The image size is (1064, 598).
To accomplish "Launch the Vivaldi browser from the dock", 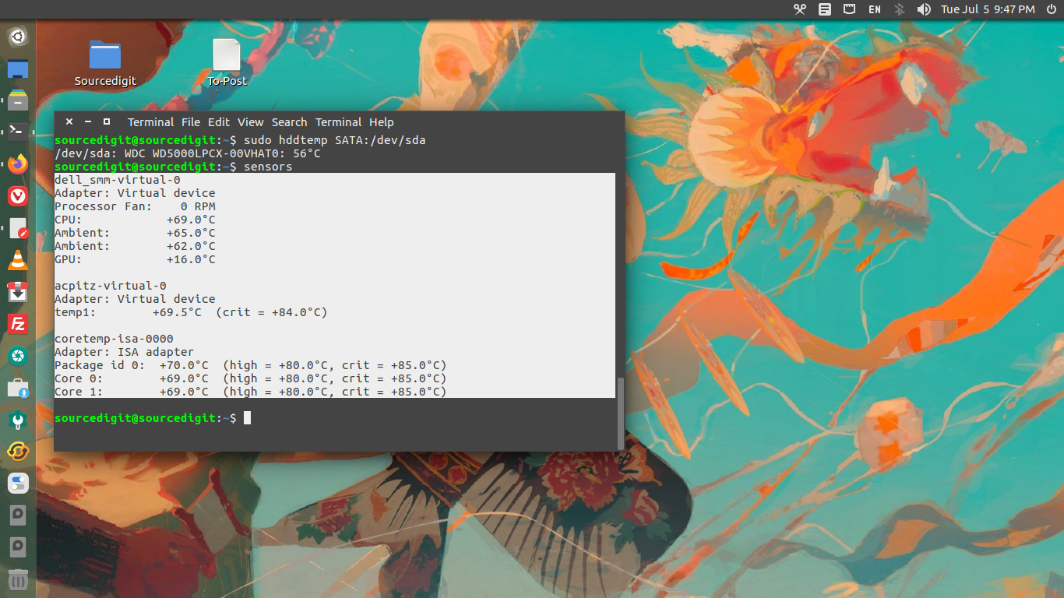I will (17, 196).
